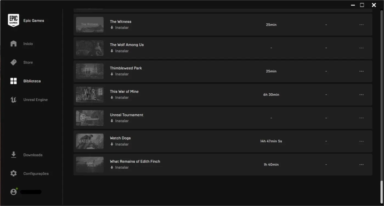Open the ellipsis menu for Unreal Tournament
Image resolution: width=384 pixels, height=206 pixels.
(362, 118)
